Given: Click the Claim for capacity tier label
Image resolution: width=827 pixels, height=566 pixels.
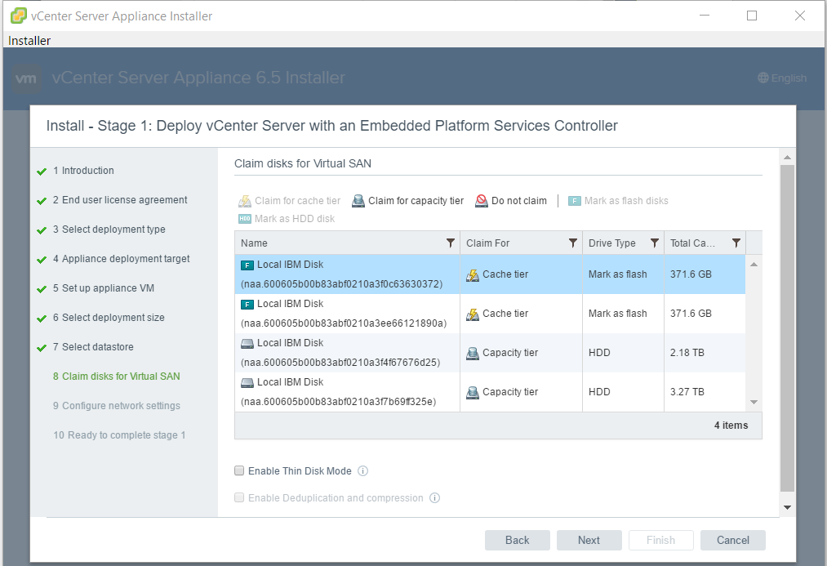Looking at the screenshot, I should pos(416,201).
